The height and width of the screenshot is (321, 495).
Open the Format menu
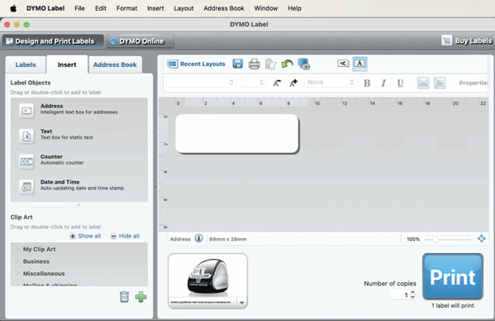[126, 8]
